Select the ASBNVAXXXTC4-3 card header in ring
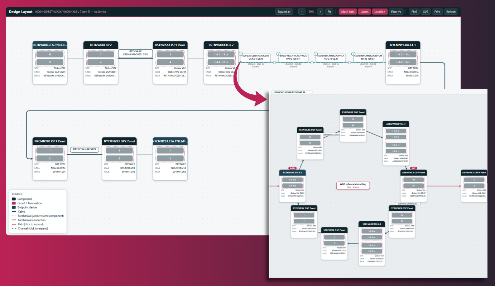 click(396, 124)
